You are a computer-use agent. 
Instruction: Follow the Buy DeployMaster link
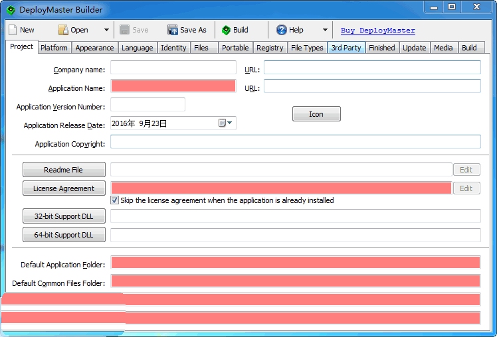378,31
